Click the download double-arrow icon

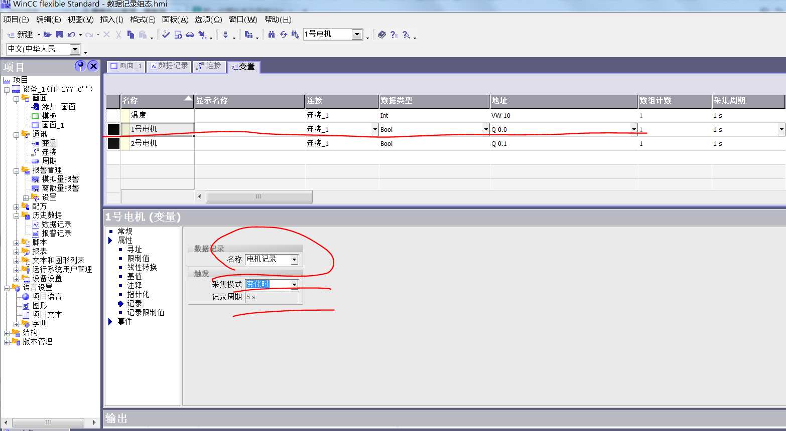click(x=225, y=35)
